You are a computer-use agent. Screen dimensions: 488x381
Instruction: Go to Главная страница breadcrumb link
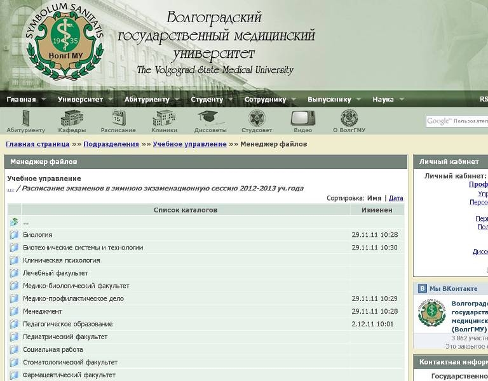(37, 144)
